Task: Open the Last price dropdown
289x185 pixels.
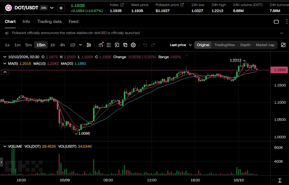Action: [181, 45]
